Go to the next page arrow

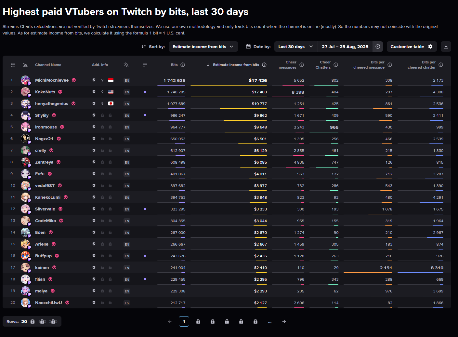pyautogui.click(x=284, y=321)
